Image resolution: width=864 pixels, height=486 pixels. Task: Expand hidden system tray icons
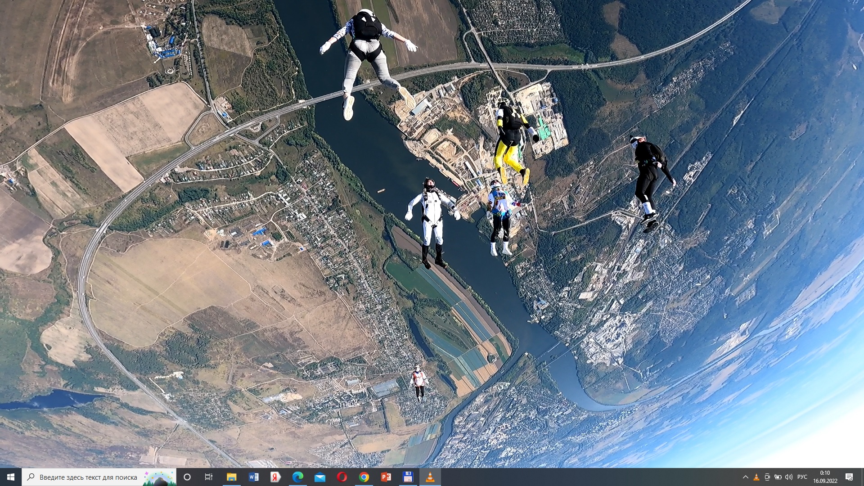[745, 477]
